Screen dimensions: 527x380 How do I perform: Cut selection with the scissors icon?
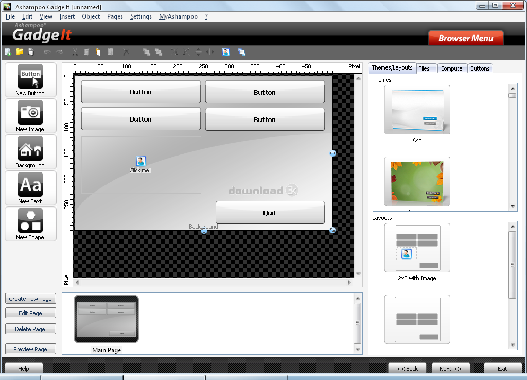(x=75, y=52)
